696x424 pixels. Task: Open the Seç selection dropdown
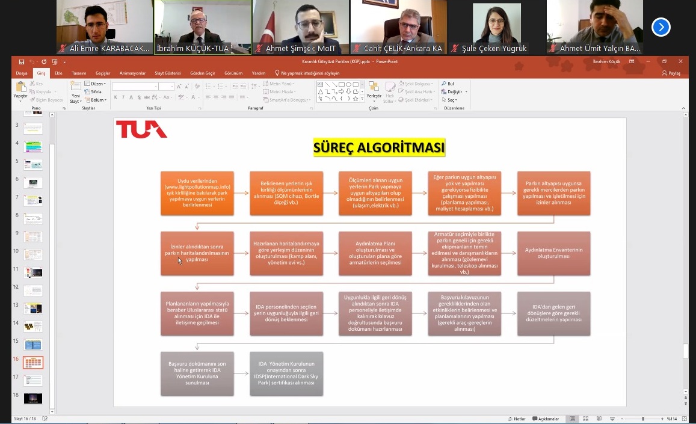pos(451,100)
